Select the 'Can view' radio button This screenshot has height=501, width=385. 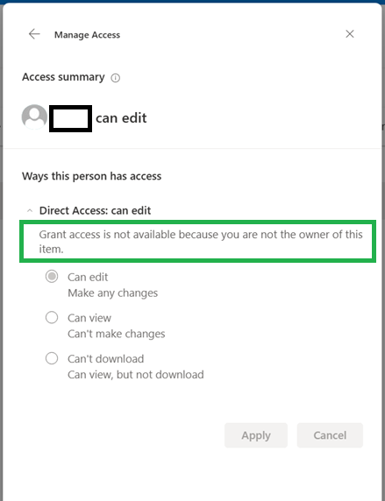(52, 318)
